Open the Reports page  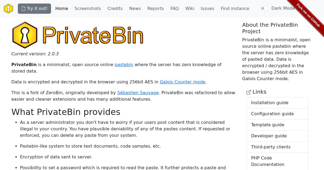[156, 9]
